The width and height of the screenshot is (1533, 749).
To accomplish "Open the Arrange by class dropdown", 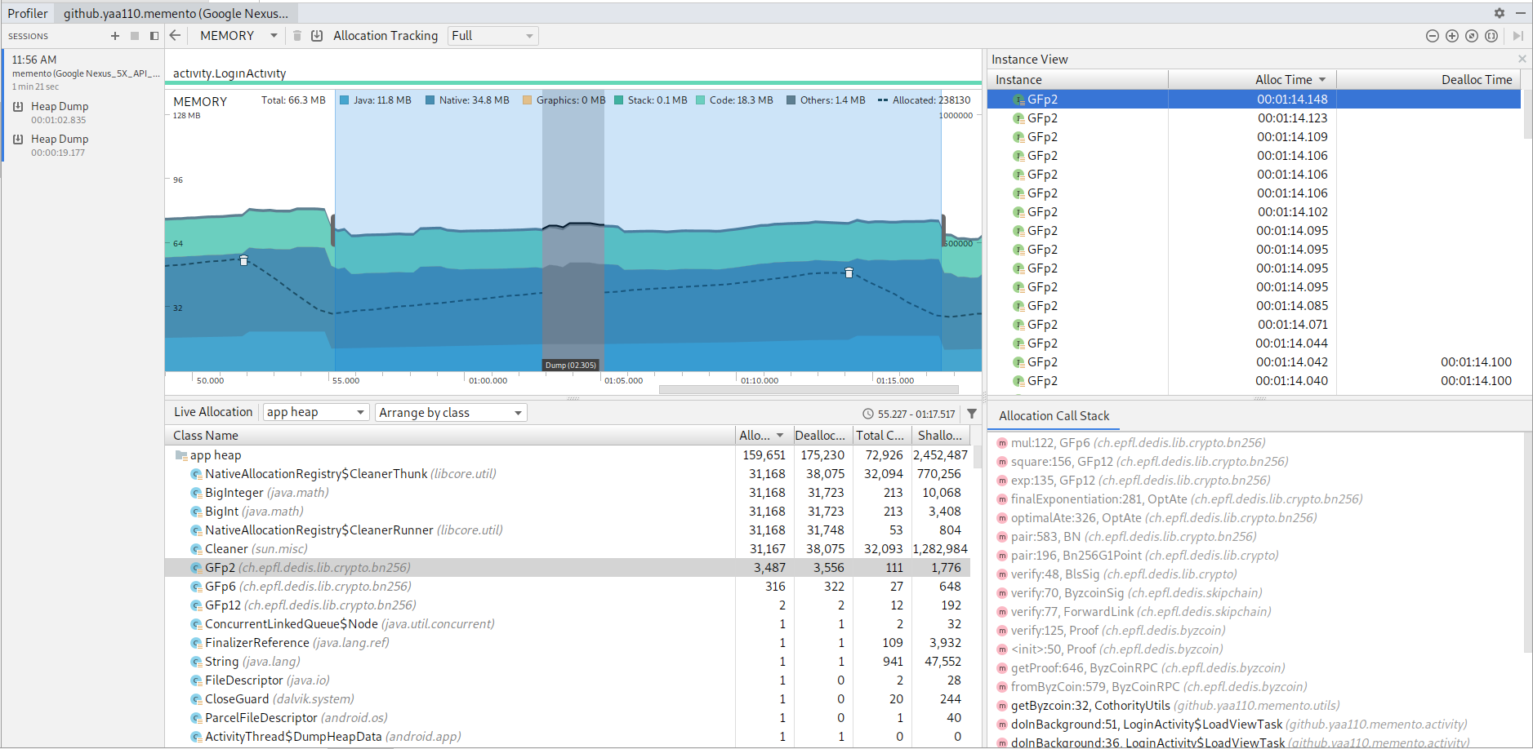I will point(450,412).
